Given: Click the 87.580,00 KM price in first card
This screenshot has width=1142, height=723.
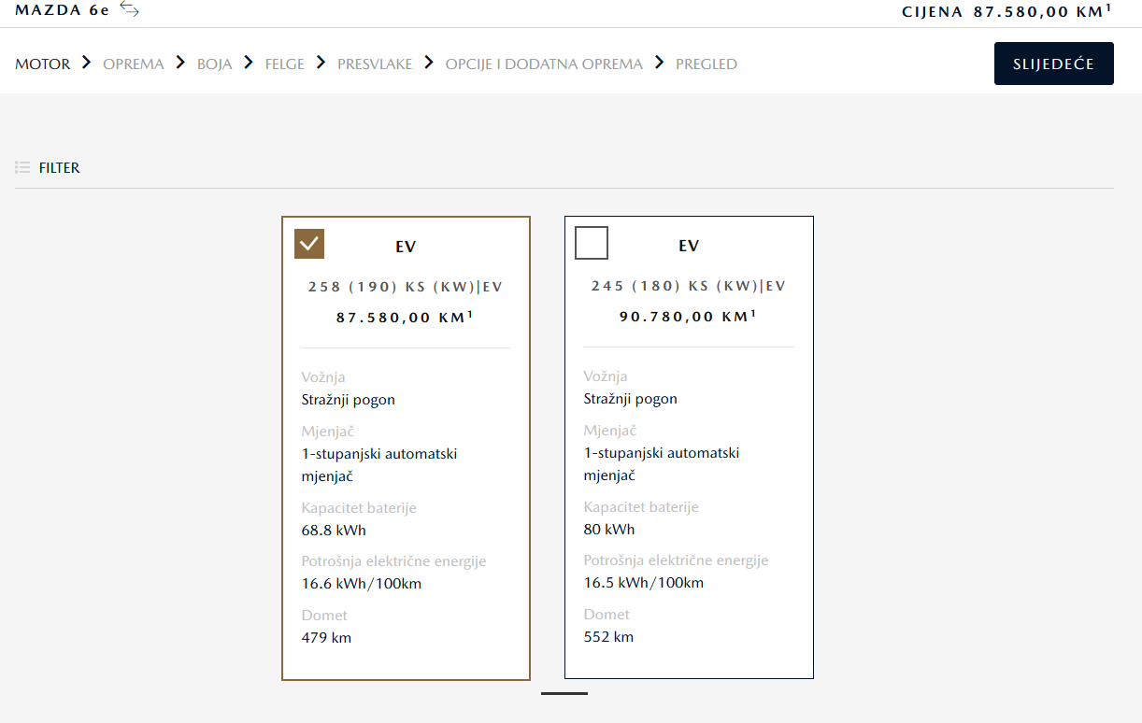Looking at the screenshot, I should 405,318.
